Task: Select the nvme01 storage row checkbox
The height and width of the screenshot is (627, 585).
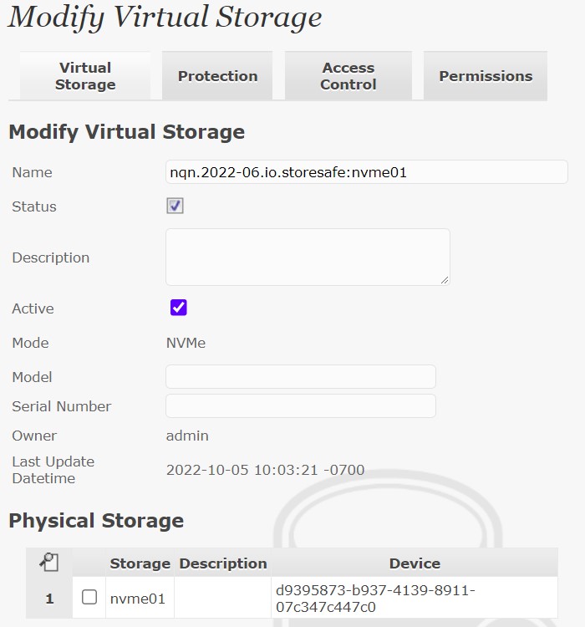Action: point(89,597)
